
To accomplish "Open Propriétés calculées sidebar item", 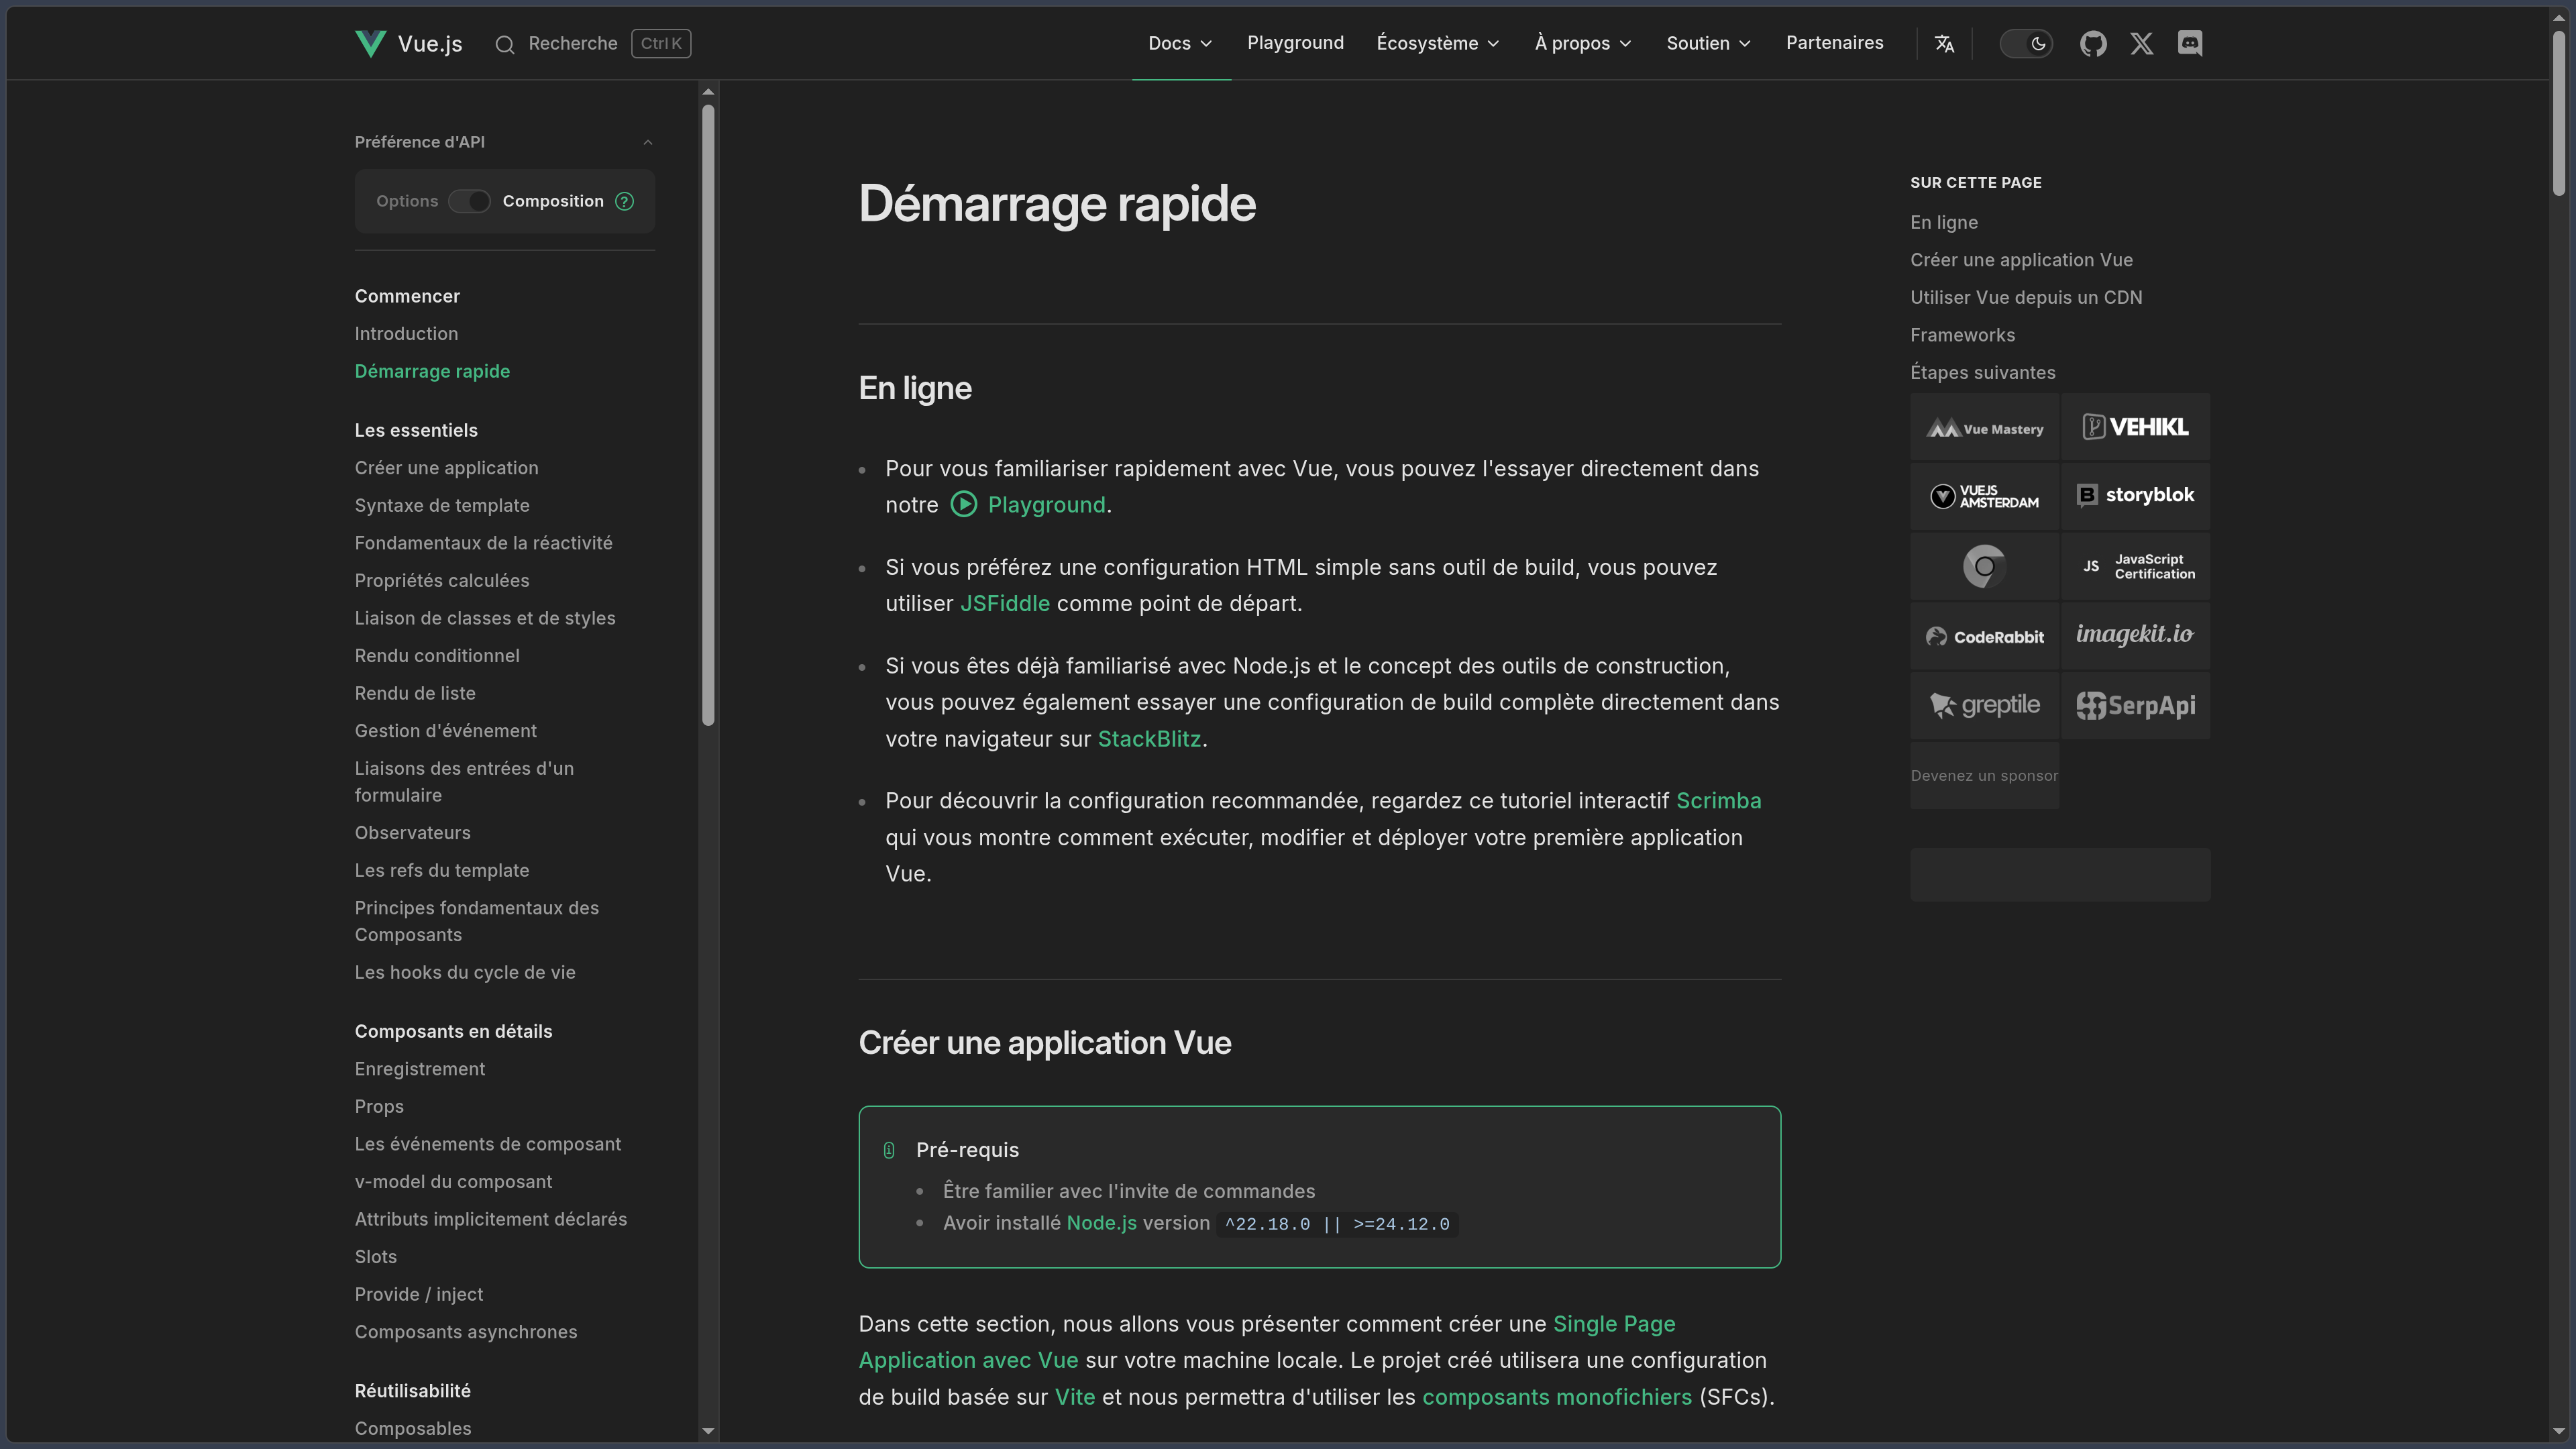I will click(x=442, y=581).
